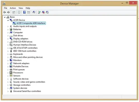Expand the Monitors node
The width and height of the screenshot is (139, 102).
click(8, 60)
